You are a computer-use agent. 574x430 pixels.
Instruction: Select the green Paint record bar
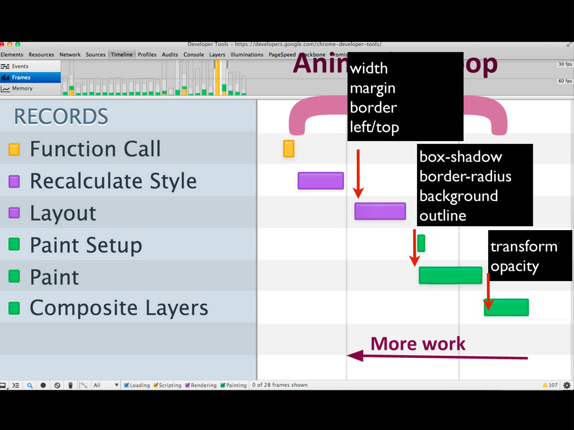tap(450, 275)
